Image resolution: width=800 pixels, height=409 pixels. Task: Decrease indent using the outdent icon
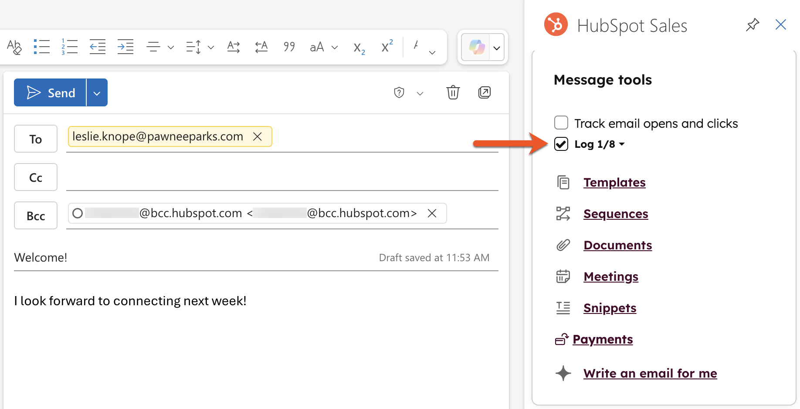(x=98, y=47)
